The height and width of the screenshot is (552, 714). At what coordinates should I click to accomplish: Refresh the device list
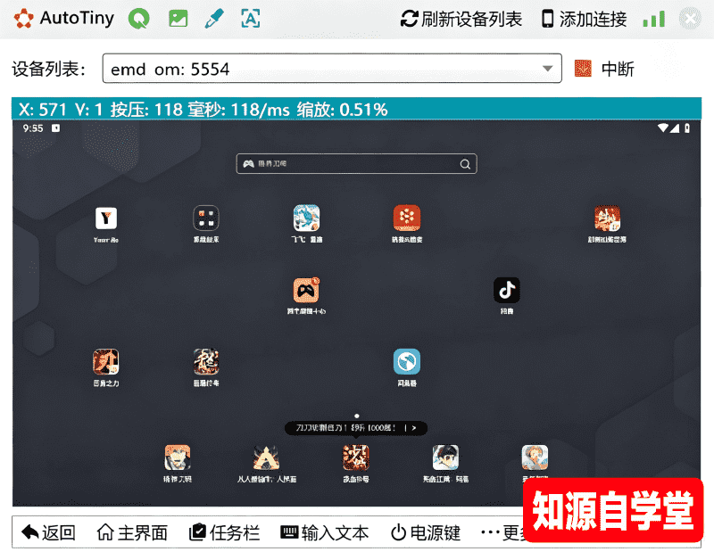[x=461, y=19]
